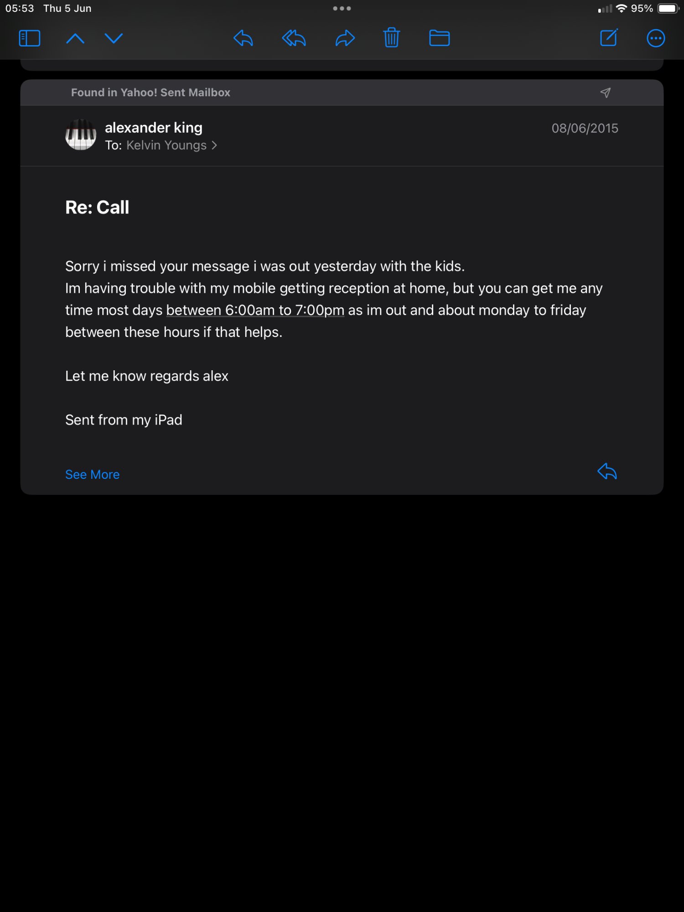The width and height of the screenshot is (684, 912).
Task: Forward this email message
Action: coord(345,38)
